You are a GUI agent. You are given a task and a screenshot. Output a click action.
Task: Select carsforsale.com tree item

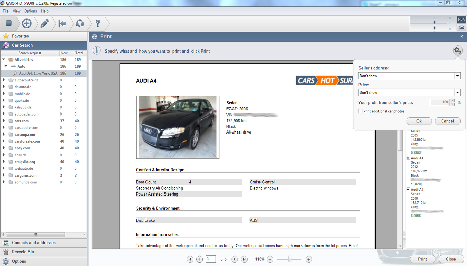27,141
